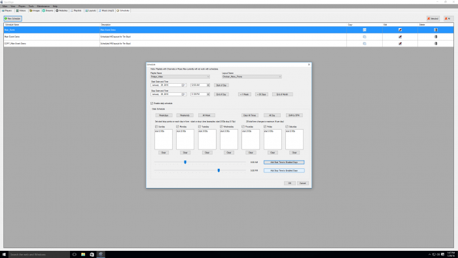Click the delete All button at top right

(448, 18)
